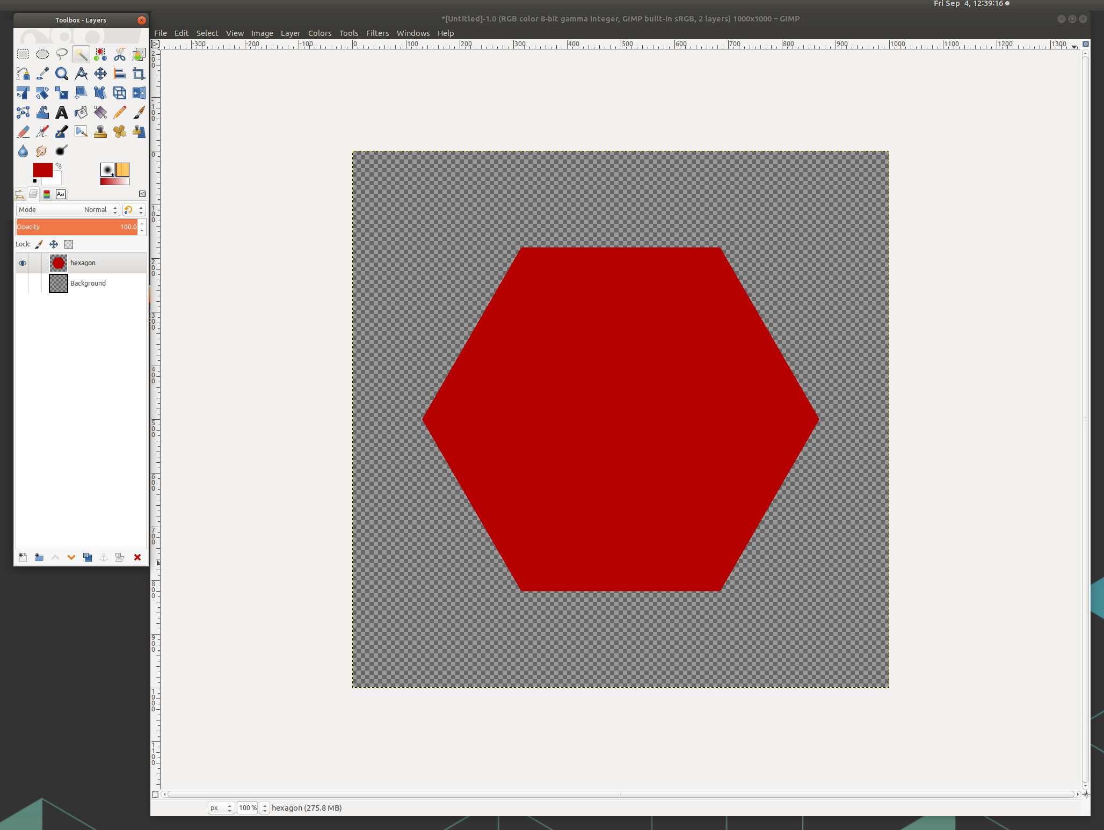Activate the Bucket Fill tool

coord(81,112)
